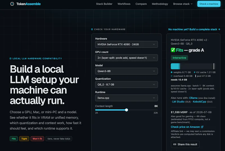Open the Methodology nav item
This screenshot has width=225, height=151.
160,4
